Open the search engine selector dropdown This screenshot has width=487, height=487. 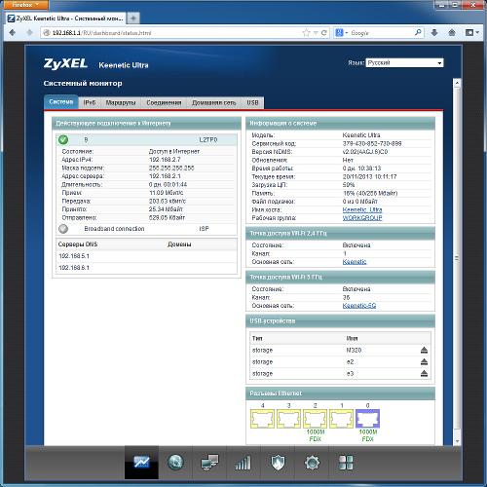point(342,33)
